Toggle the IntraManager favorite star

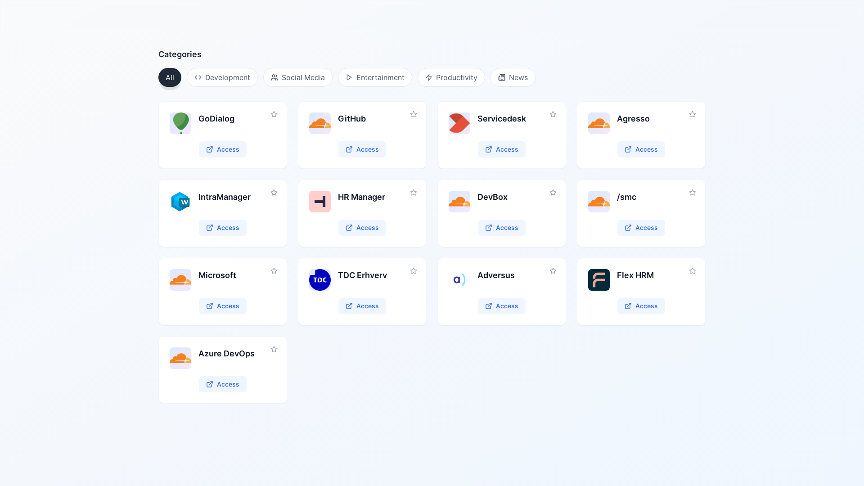click(x=274, y=193)
